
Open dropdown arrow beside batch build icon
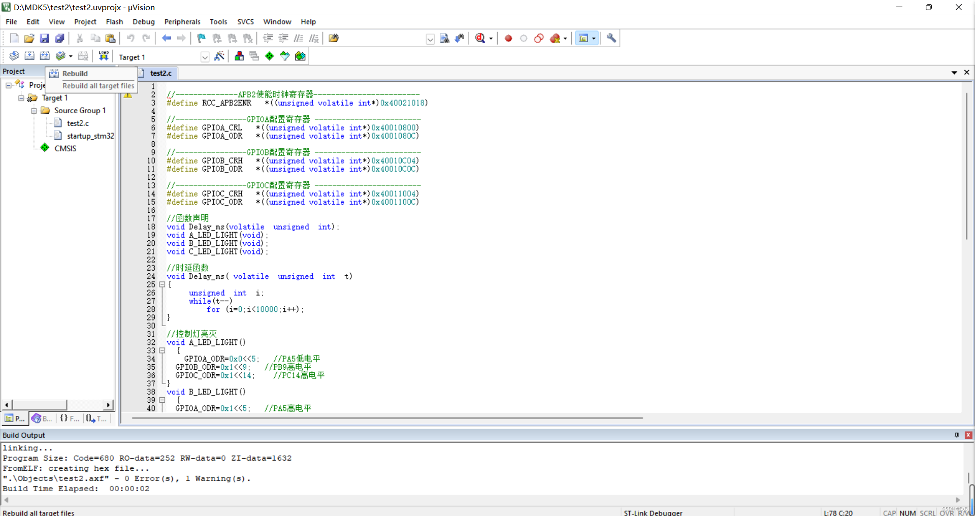pos(71,56)
